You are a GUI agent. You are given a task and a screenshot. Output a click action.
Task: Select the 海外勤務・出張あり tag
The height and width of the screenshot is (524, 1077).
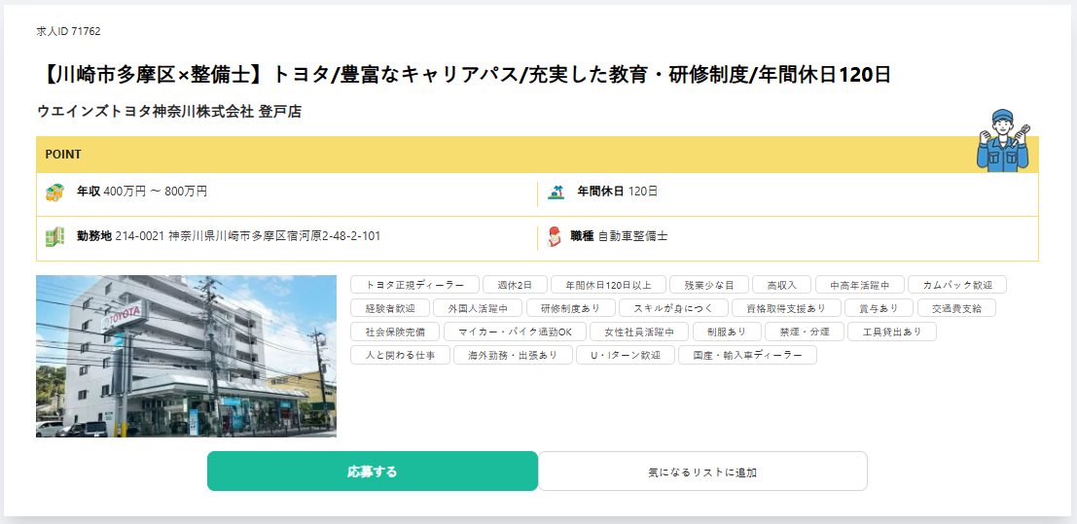coord(513,355)
